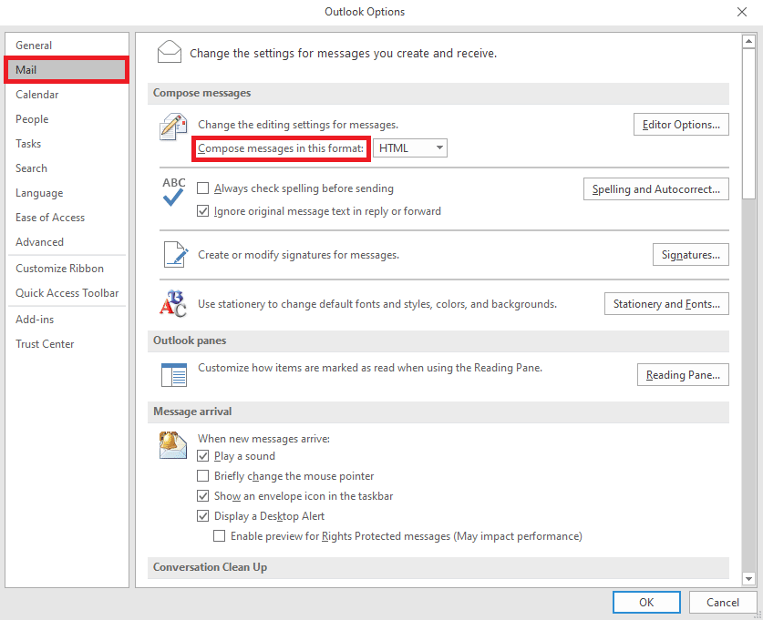This screenshot has height=620, width=763.
Task: Open Stationery and Fonts dialog
Action: click(x=666, y=304)
